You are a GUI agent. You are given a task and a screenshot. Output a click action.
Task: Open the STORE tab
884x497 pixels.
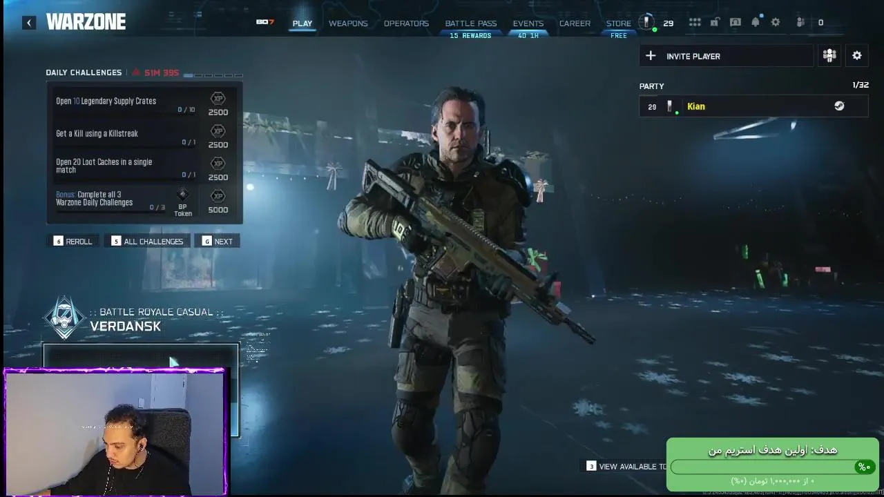pos(619,23)
